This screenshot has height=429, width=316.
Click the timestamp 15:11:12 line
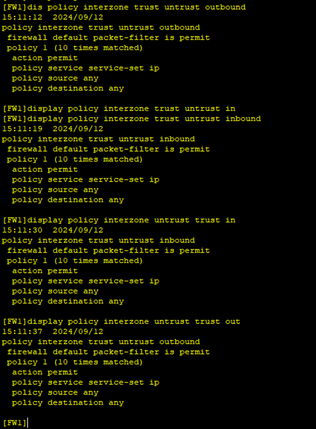[52, 17]
